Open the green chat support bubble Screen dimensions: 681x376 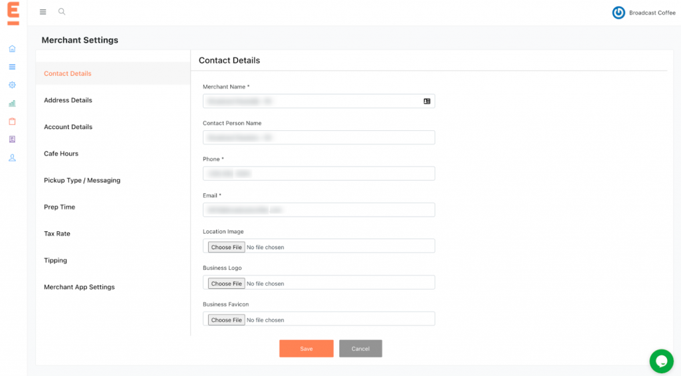point(660,361)
